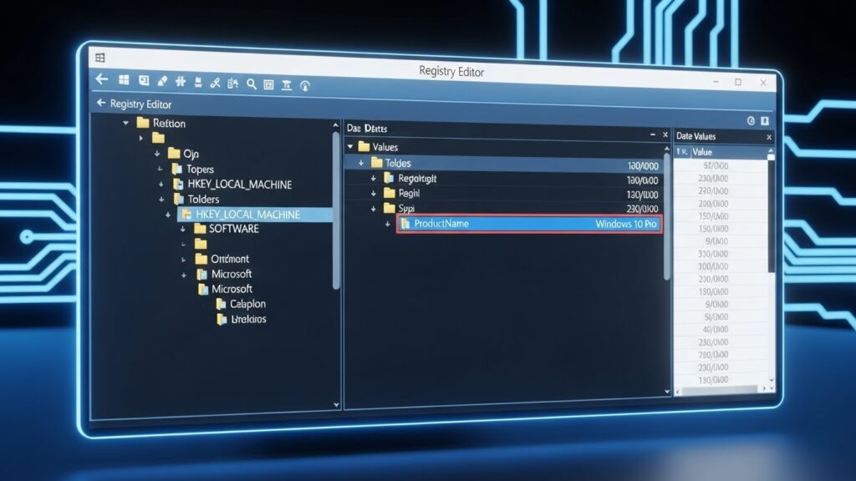Expand the SOFTWARE folder arrow
This screenshot has height=481, width=856.
184,229
